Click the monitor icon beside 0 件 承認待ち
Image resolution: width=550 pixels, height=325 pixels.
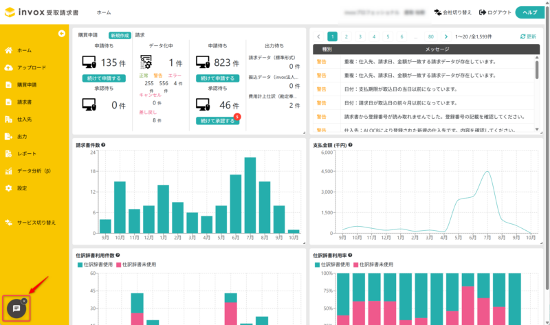click(x=89, y=104)
